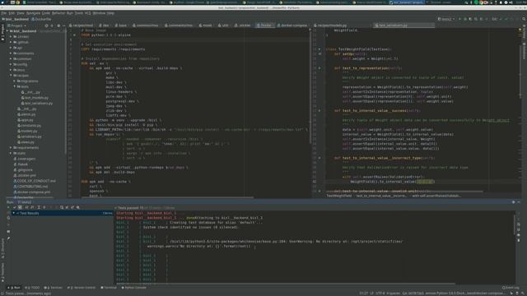
Task: Toggle show passed tests checkmark
Action: pyautogui.click(x=15, y=207)
